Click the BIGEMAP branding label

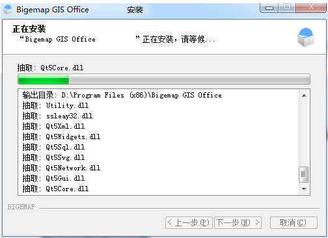(21, 207)
